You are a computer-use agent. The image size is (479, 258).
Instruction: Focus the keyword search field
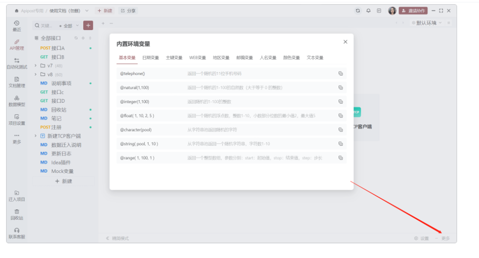click(45, 26)
